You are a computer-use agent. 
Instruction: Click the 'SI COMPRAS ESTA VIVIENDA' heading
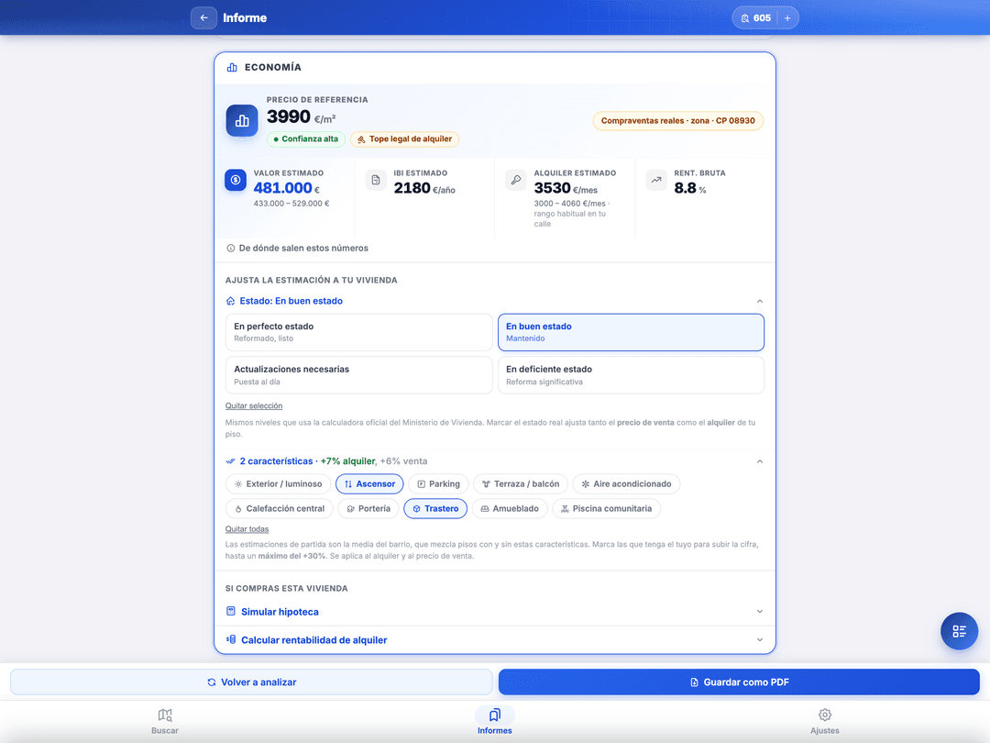(x=287, y=588)
